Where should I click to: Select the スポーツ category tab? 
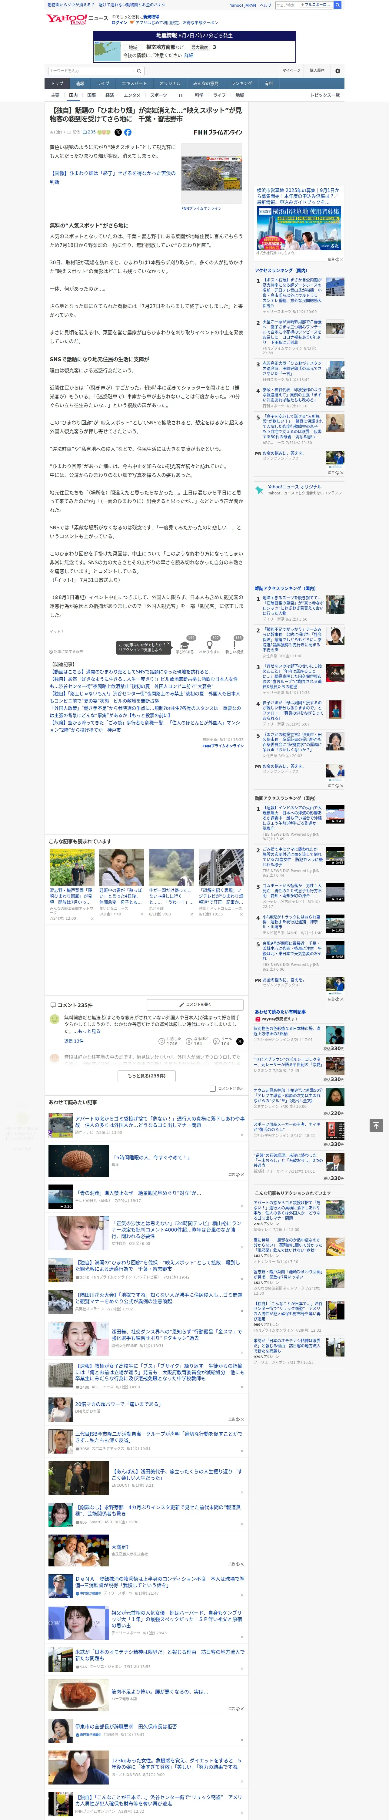tap(159, 95)
